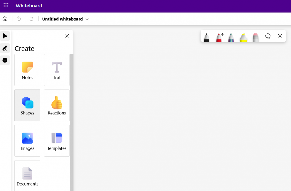Browse the Templates tile
This screenshot has width=291, height=191.
57,141
